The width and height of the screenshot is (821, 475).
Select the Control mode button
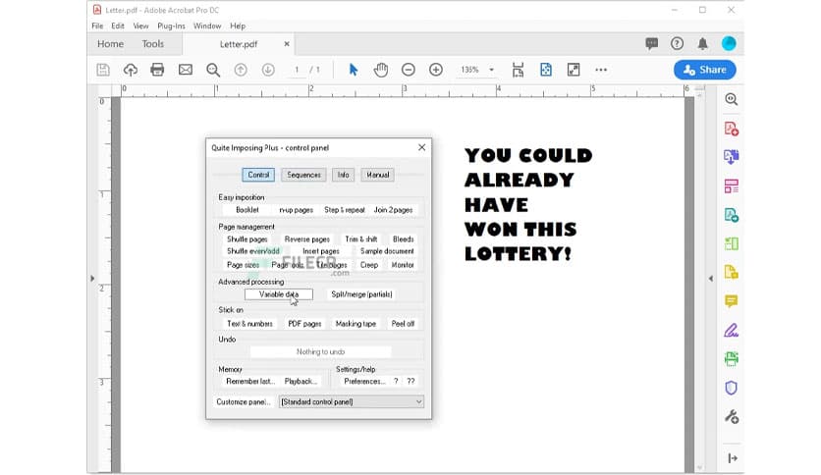pos(258,175)
